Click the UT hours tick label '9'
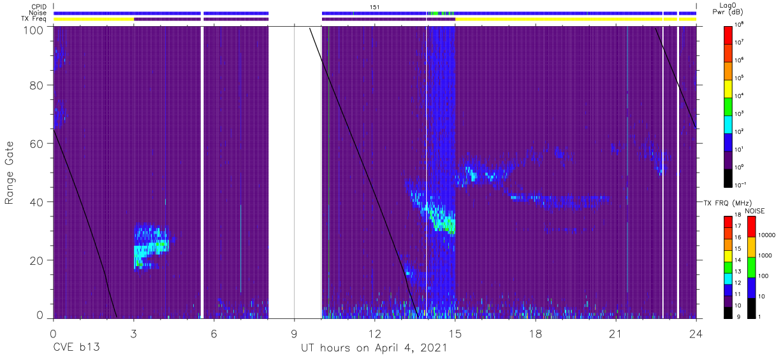The image size is (783, 361). (x=294, y=333)
